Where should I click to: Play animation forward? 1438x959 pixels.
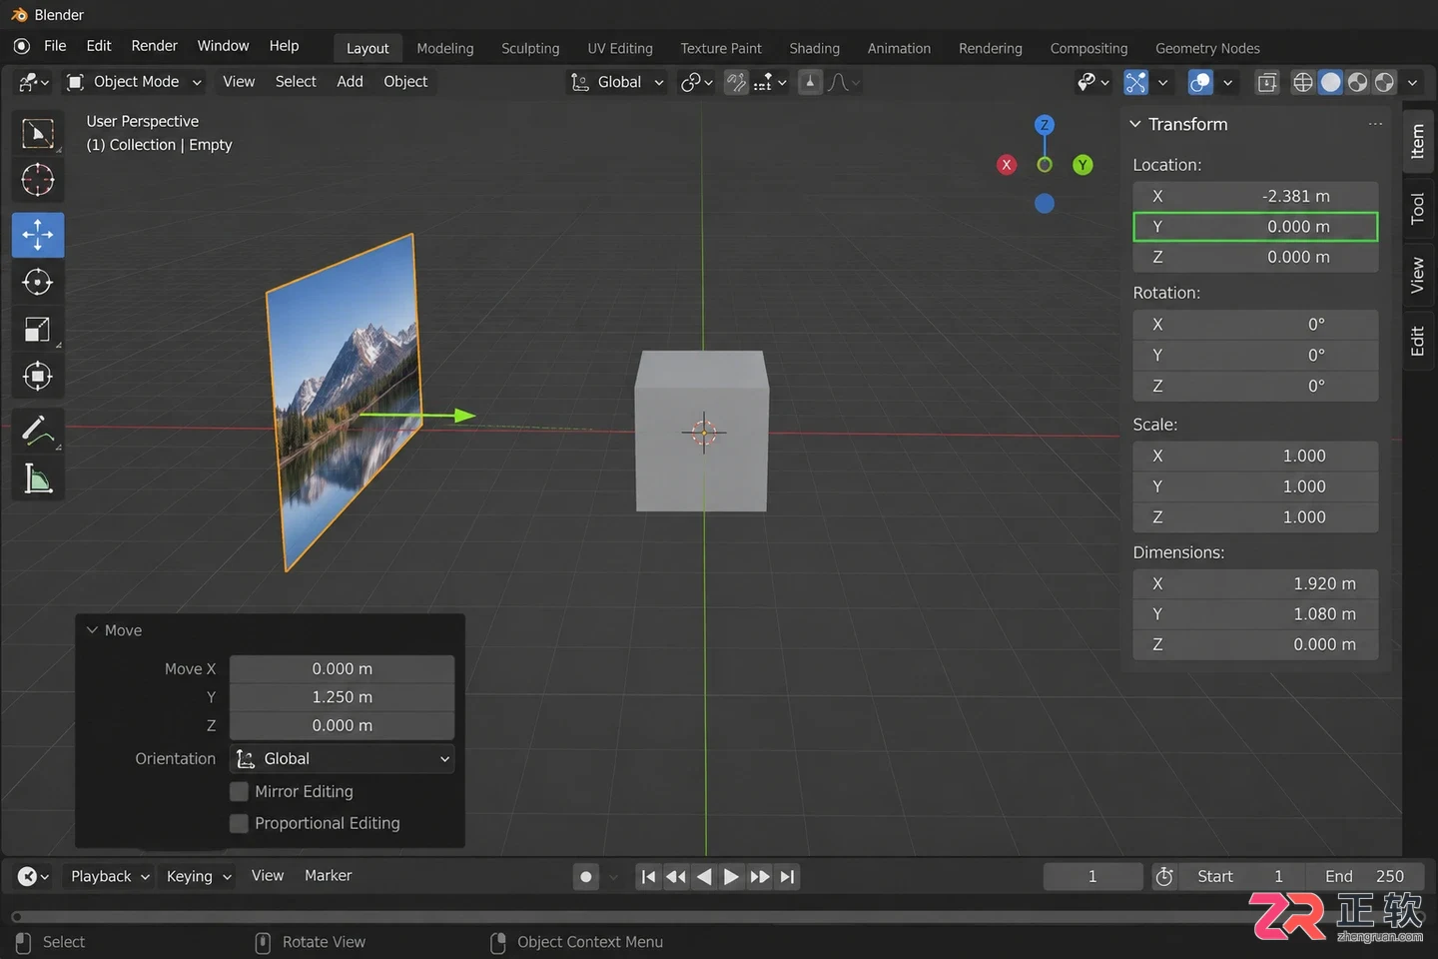tap(731, 876)
